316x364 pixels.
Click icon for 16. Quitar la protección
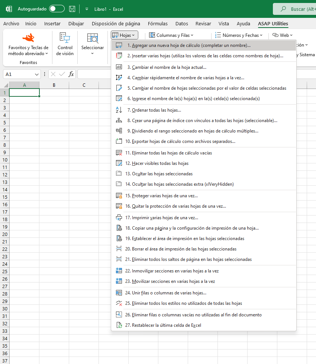click(119, 206)
